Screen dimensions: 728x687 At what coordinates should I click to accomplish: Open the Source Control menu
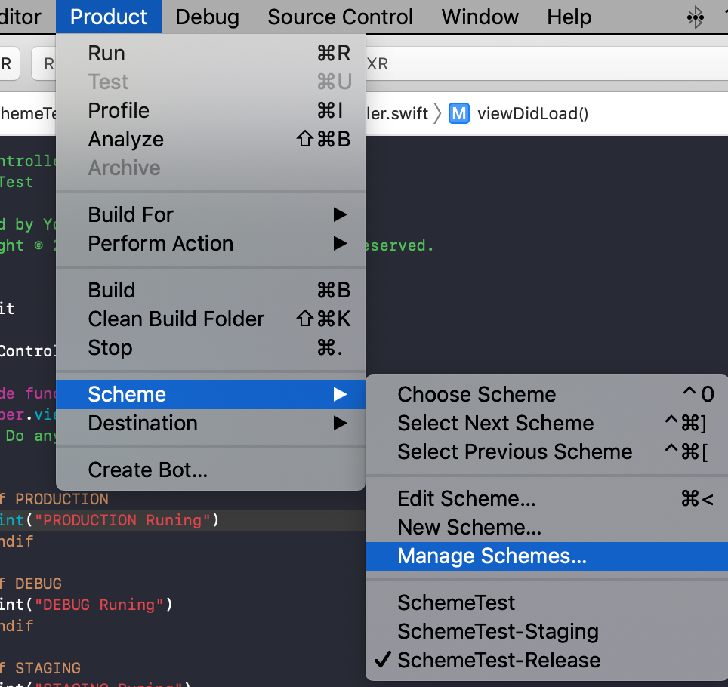pos(340,17)
